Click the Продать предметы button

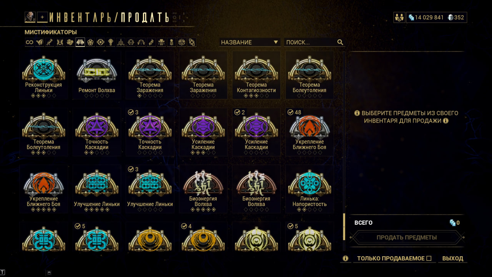(407, 237)
